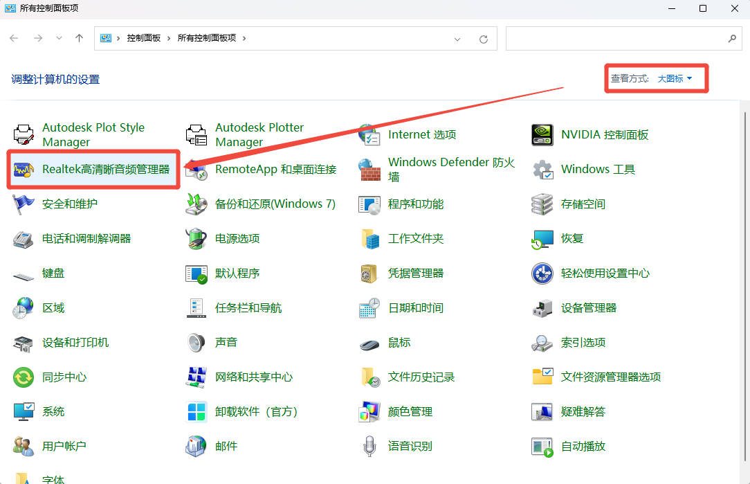Expand chevron beside address bar root icon
The width and height of the screenshot is (750, 484).
pos(118,38)
